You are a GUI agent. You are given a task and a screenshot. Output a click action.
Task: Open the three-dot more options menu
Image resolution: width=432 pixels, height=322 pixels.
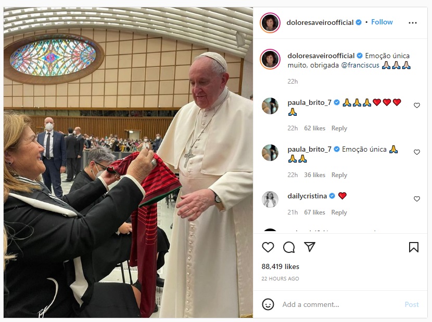(413, 23)
